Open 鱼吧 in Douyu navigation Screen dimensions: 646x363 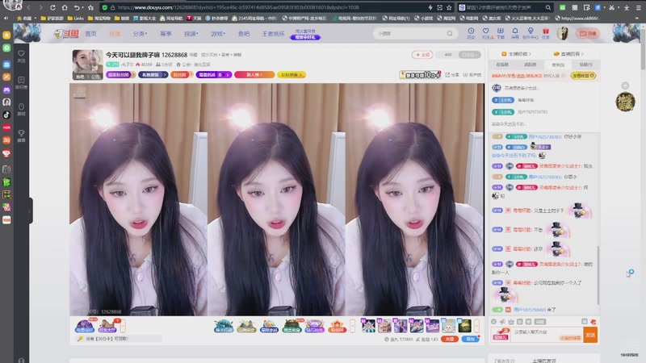(x=244, y=34)
